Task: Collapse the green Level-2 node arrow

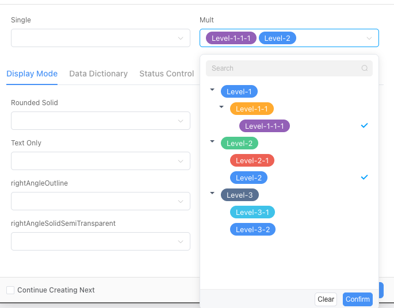Action: tap(212, 142)
